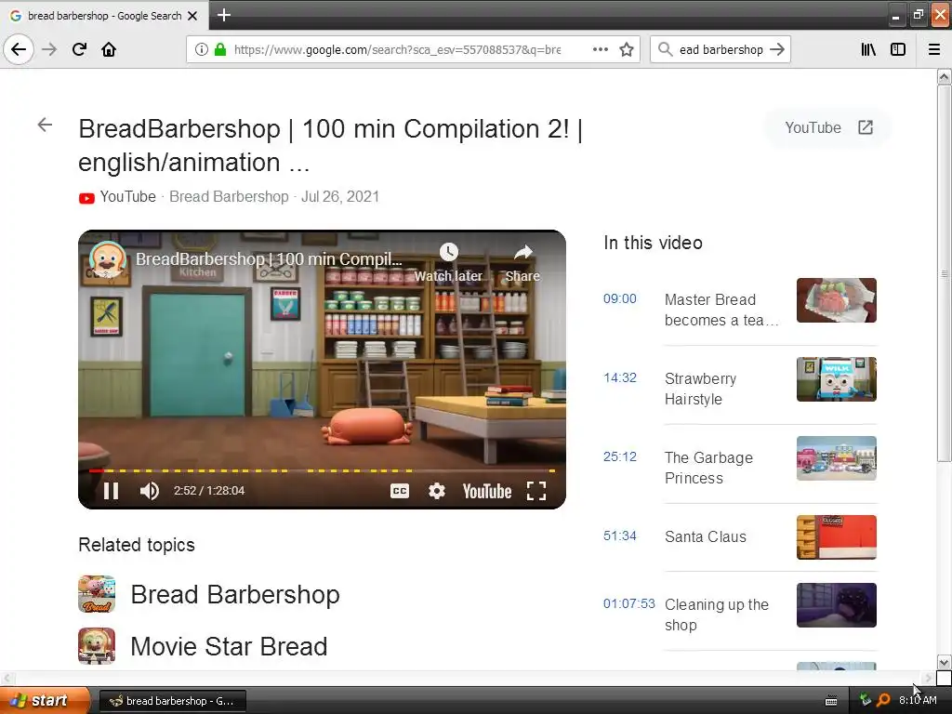This screenshot has width=952, height=714.
Task: Open the browser home page
Action: (x=109, y=49)
